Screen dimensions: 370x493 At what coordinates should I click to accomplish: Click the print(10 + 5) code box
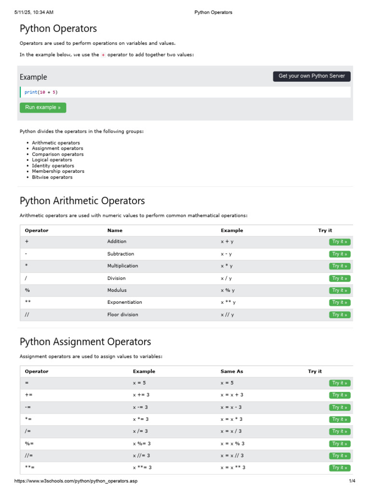[x=185, y=92]
